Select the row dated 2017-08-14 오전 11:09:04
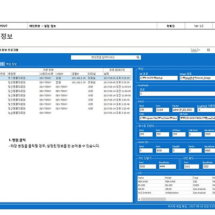The image size is (215, 215). (66, 87)
